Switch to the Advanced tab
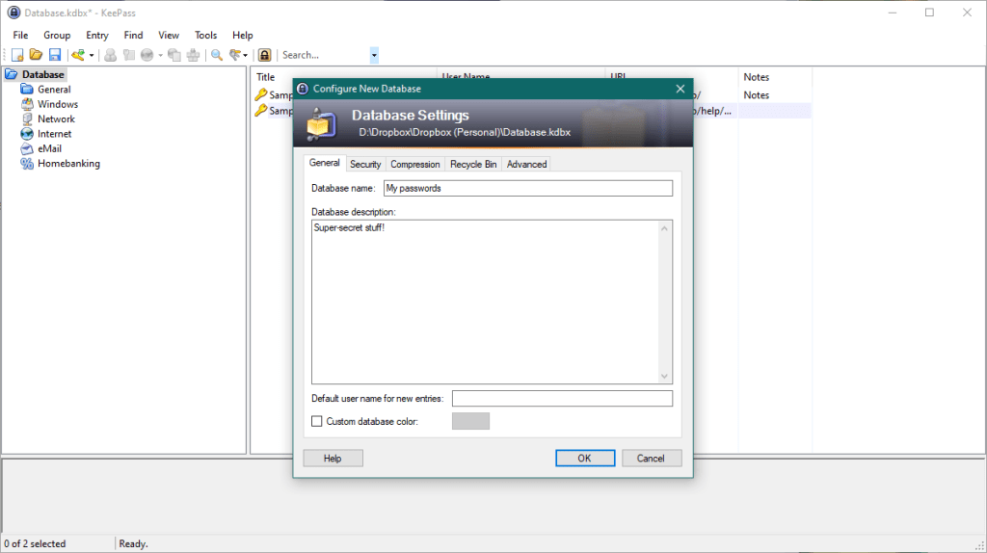The image size is (987, 553). tap(527, 164)
